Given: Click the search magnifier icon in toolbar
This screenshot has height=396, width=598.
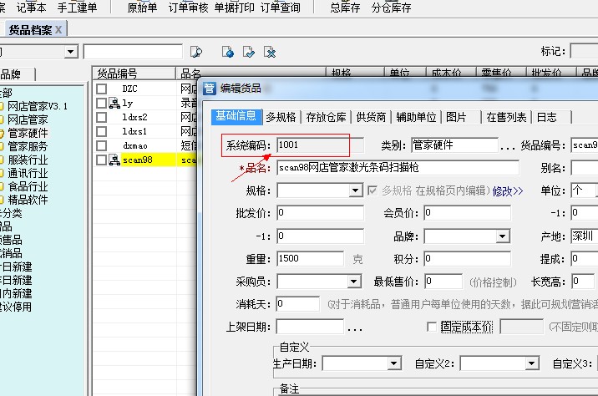Looking at the screenshot, I should pos(197,52).
